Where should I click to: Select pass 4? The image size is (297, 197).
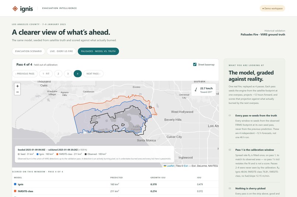[x=78, y=74]
